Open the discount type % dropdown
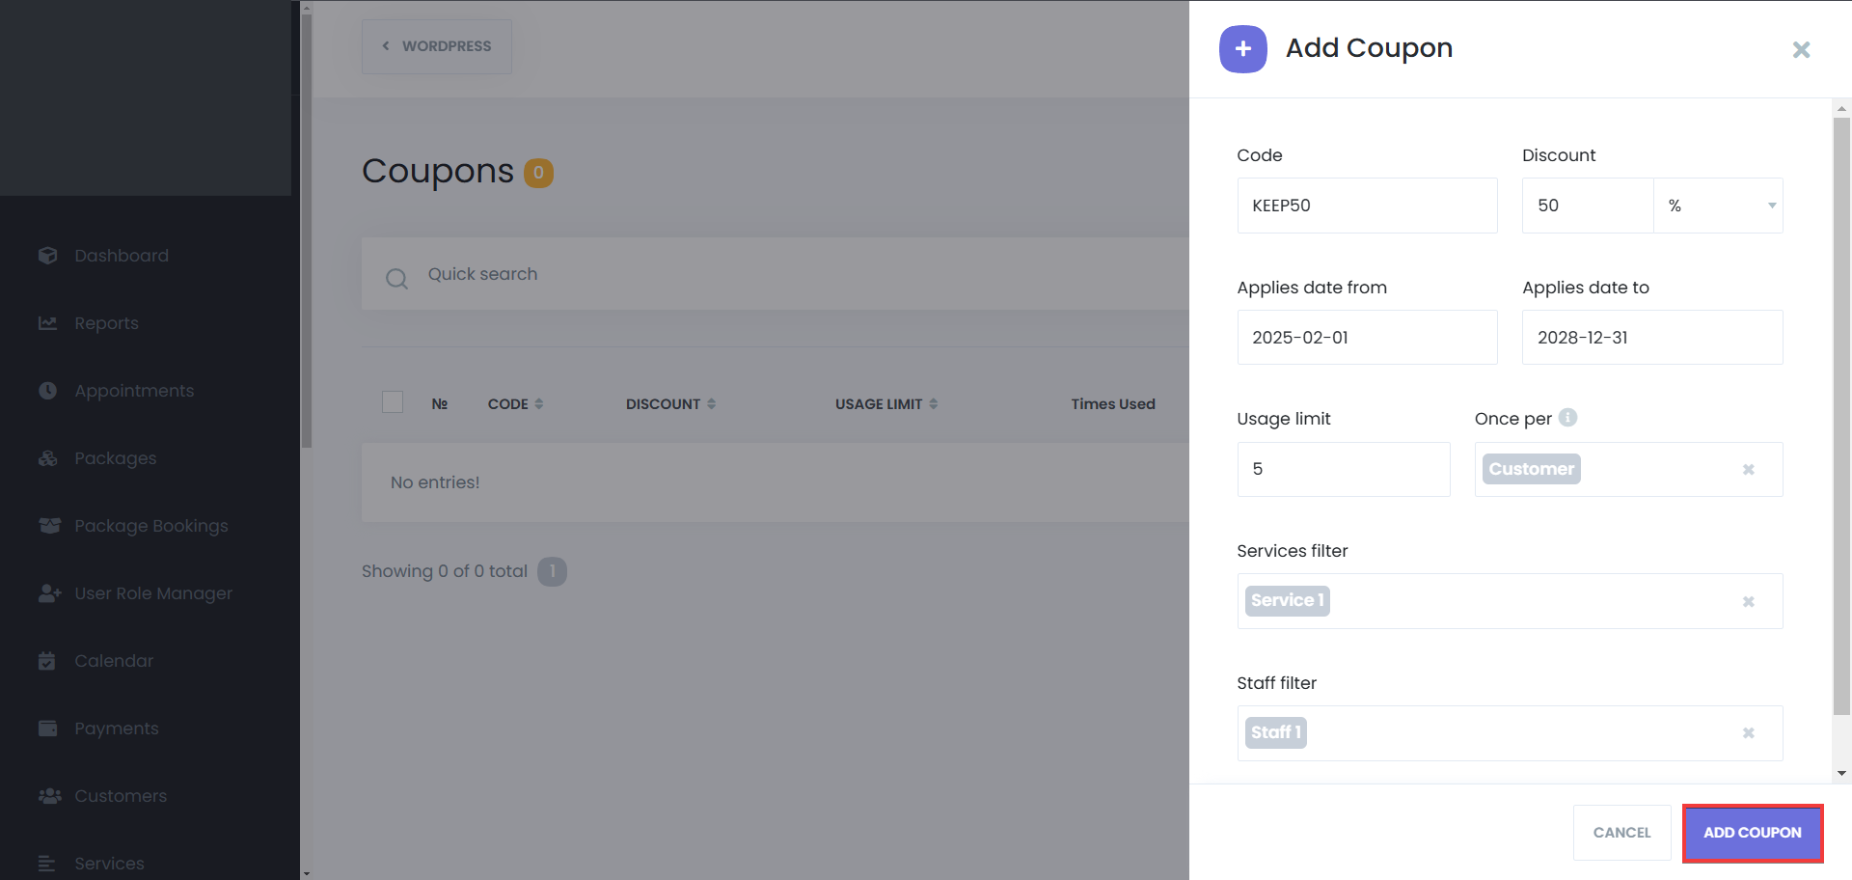Screen dimensions: 1852x880 [x=1718, y=206]
